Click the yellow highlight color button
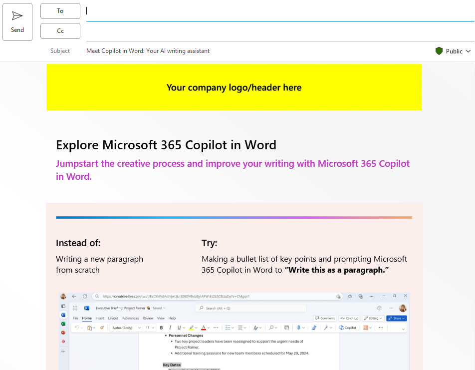The image size is (475, 370). pyautogui.click(x=192, y=328)
